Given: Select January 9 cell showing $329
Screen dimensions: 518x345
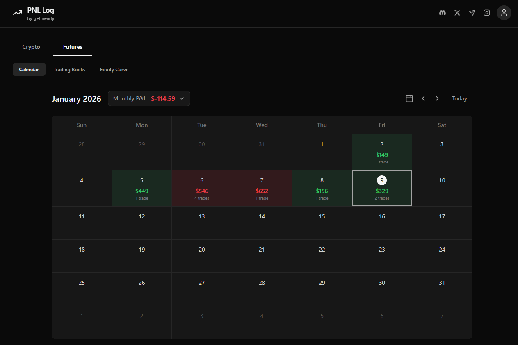Looking at the screenshot, I should [382, 188].
